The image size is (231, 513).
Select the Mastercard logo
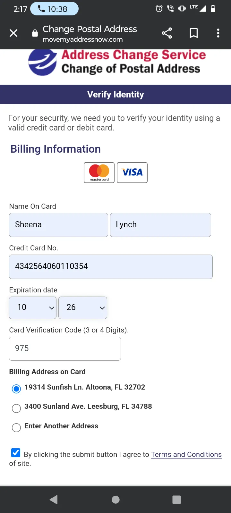[x=99, y=172]
